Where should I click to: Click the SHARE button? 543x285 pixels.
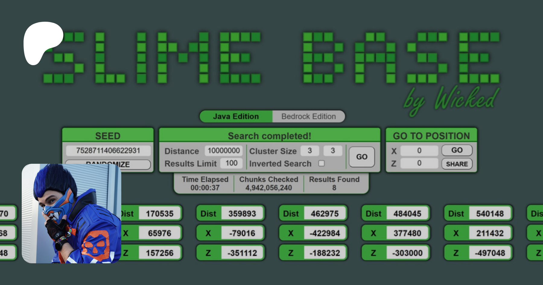457,164
